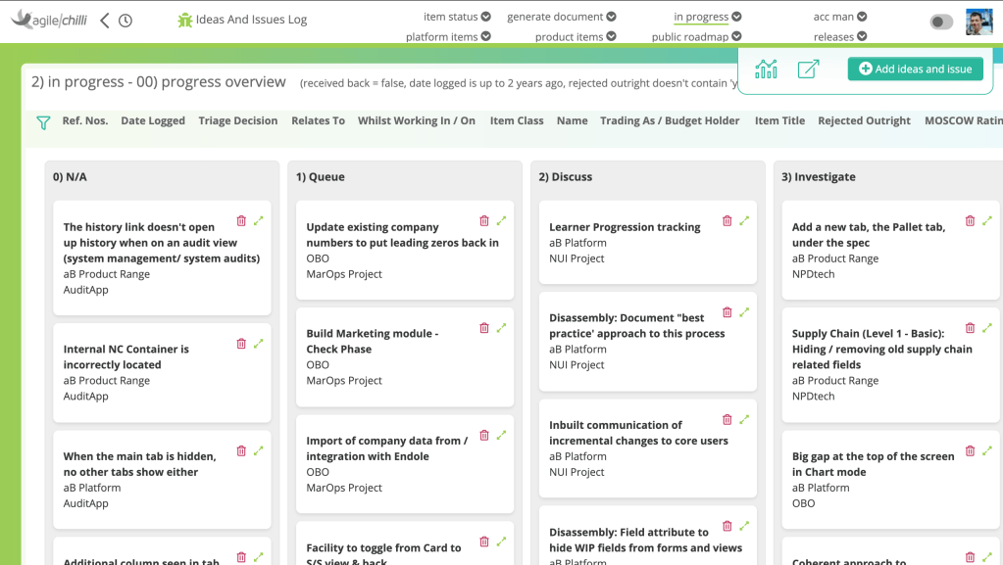Delete the Learner Progression tracking card
This screenshot has height=565, width=1003.
[x=727, y=220]
